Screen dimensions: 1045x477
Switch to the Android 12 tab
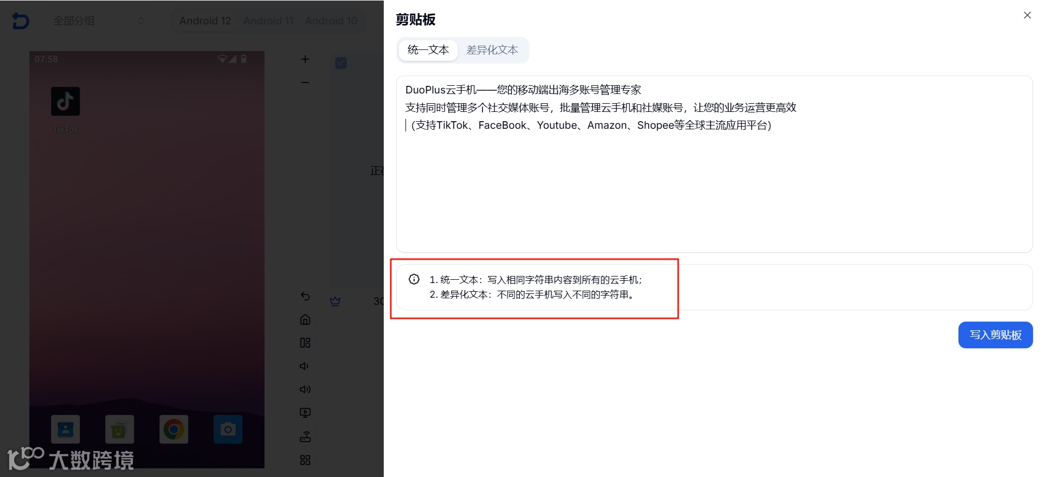coord(205,21)
